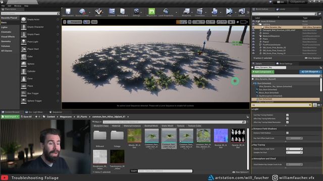
Task: Click the Save All button
Action: click(x=26, y=117)
